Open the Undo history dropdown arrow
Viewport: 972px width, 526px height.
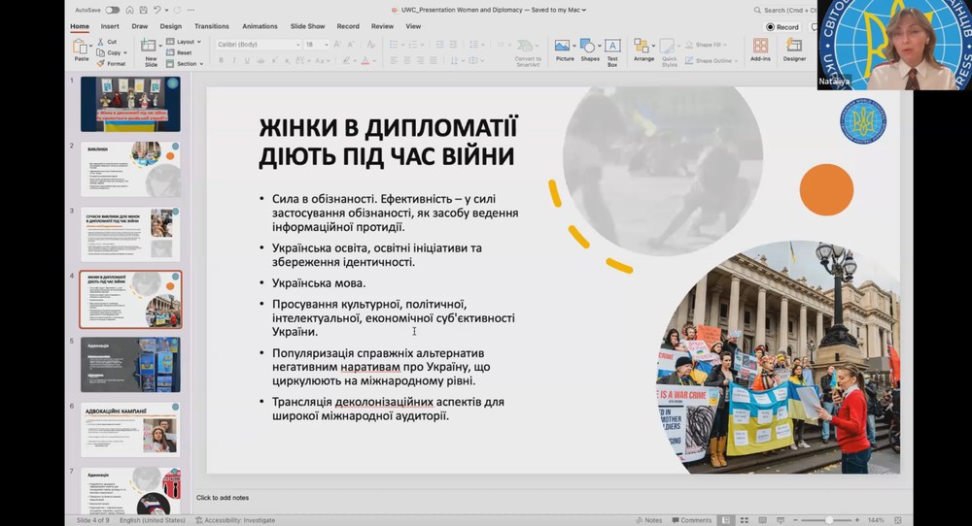click(166, 10)
